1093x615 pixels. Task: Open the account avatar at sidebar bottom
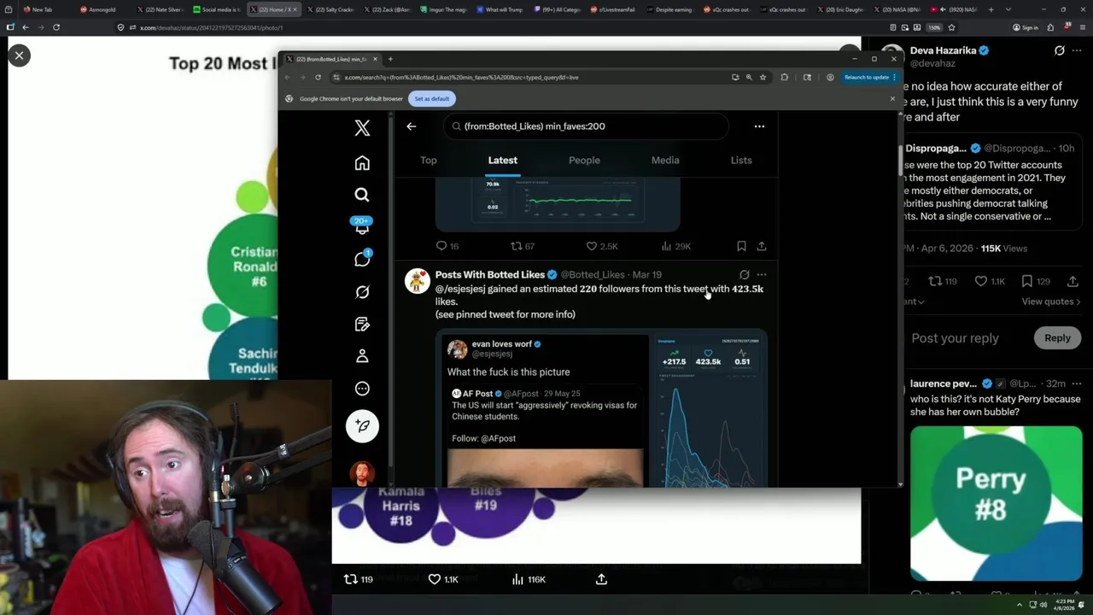(x=362, y=472)
